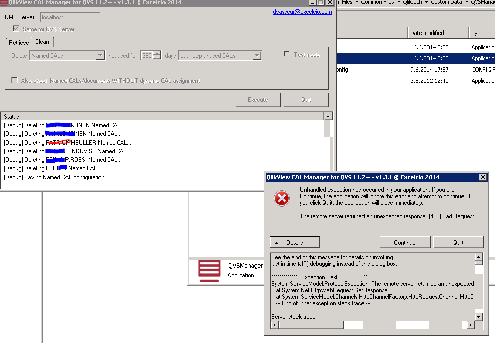The height and width of the screenshot is (343, 495).
Task: Click status line mentioning P.ROSSI Named CAL
Action: [x=62, y=160]
